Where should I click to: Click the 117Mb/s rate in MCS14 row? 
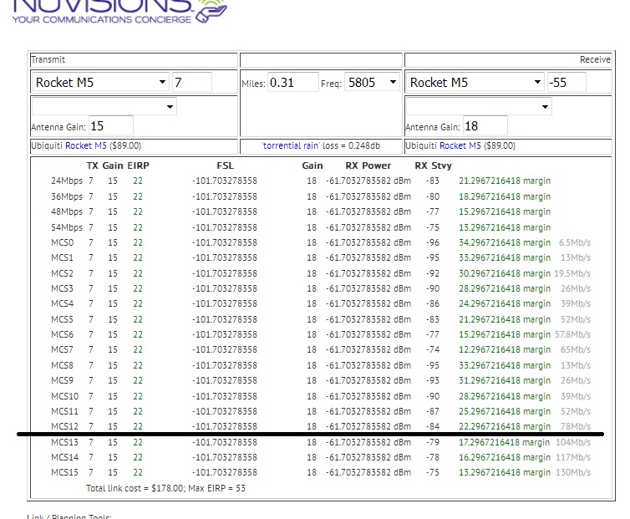573,457
